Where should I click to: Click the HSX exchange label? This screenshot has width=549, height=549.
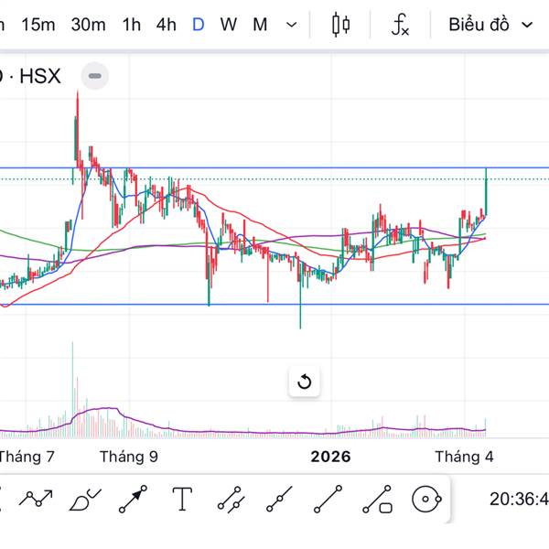[40, 76]
